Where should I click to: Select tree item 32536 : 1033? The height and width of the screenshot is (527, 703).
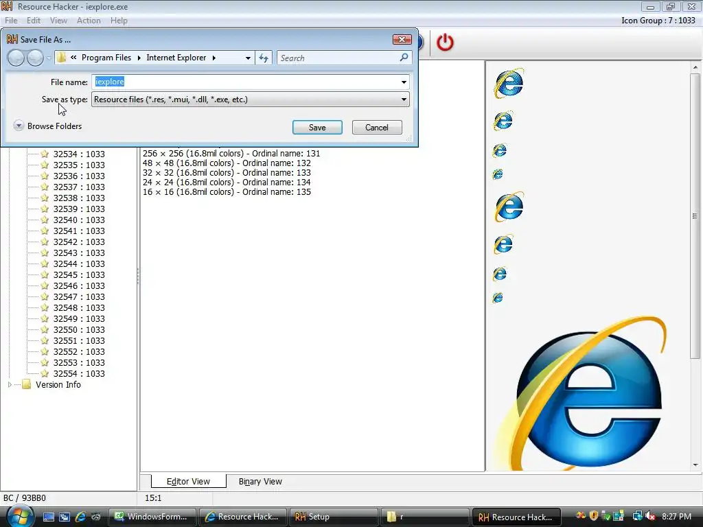pyautogui.click(x=79, y=176)
